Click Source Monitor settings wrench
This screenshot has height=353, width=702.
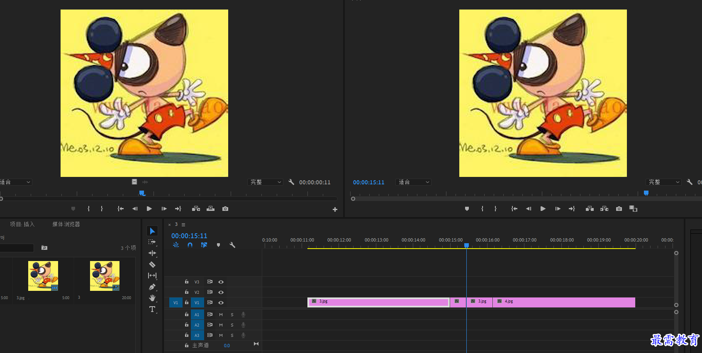[x=291, y=182]
